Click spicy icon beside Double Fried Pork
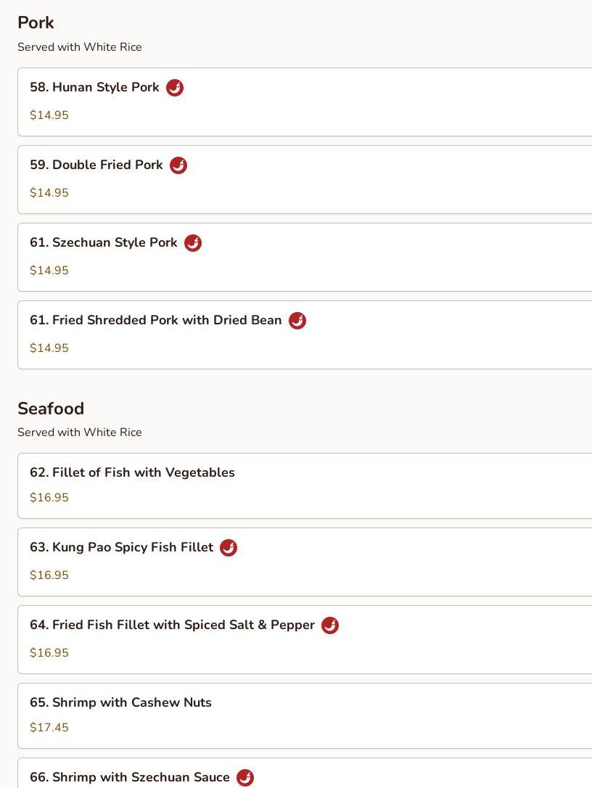 click(x=178, y=165)
